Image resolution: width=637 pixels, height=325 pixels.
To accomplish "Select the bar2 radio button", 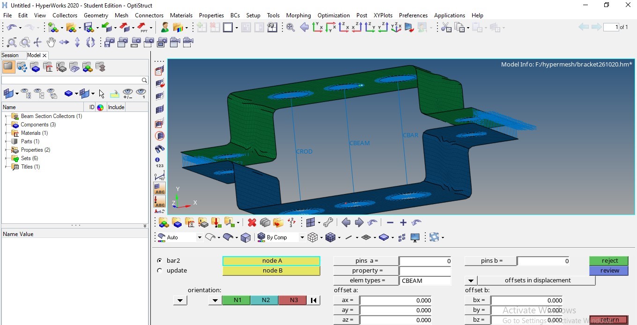I will point(160,261).
